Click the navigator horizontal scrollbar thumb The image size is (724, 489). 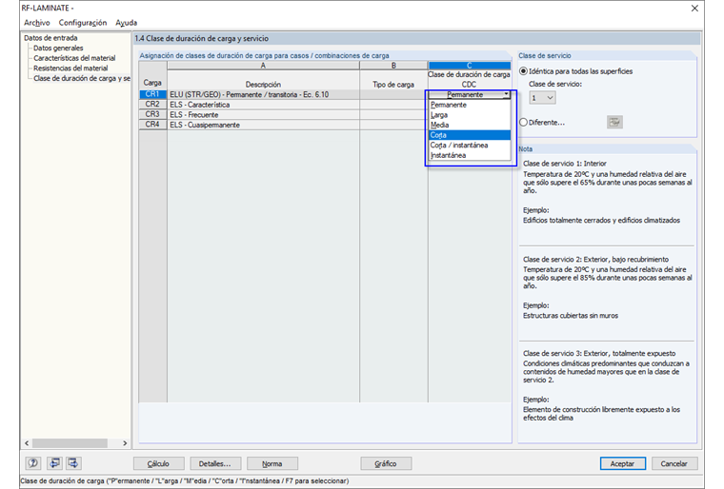[x=70, y=443]
